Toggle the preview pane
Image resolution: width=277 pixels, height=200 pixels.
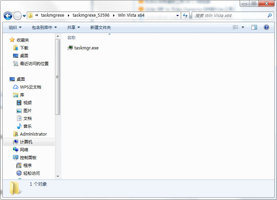pyautogui.click(x=254, y=27)
